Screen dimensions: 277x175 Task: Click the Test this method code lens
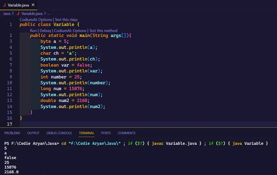[103, 31]
